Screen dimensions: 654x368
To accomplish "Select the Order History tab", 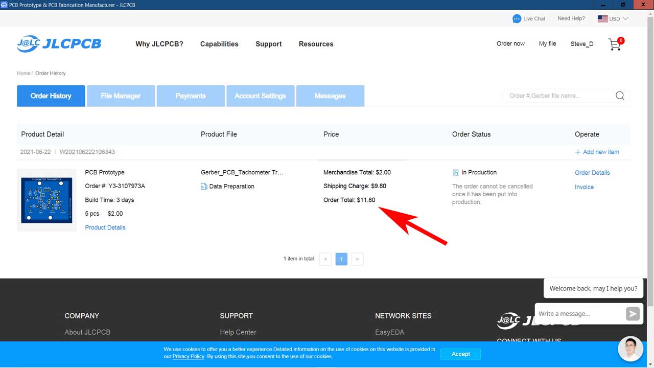I will [x=51, y=96].
